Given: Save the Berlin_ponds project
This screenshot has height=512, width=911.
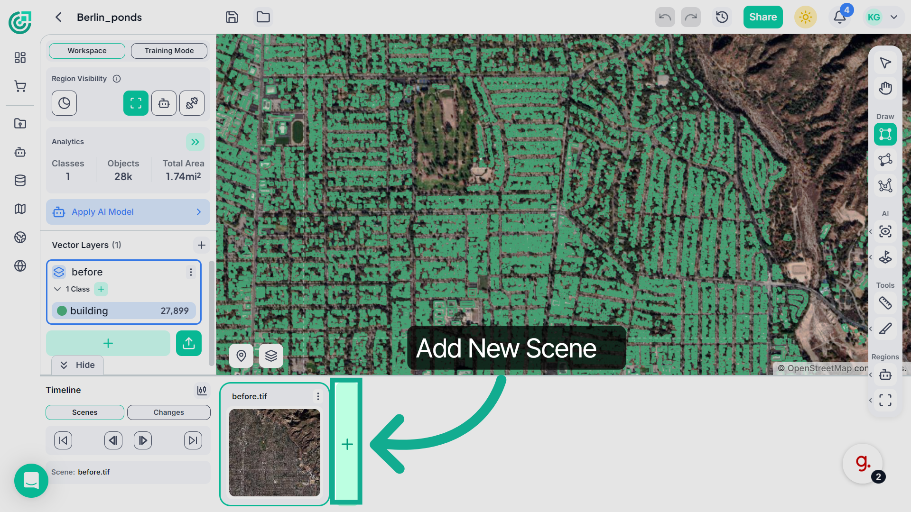Looking at the screenshot, I should [232, 17].
